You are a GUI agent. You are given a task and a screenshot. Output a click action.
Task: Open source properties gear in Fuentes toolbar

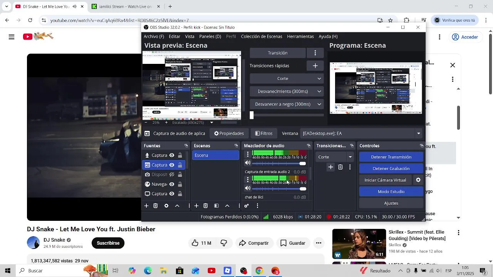point(166,206)
